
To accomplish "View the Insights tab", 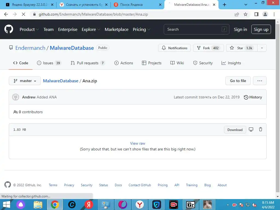I will tap(231, 63).
